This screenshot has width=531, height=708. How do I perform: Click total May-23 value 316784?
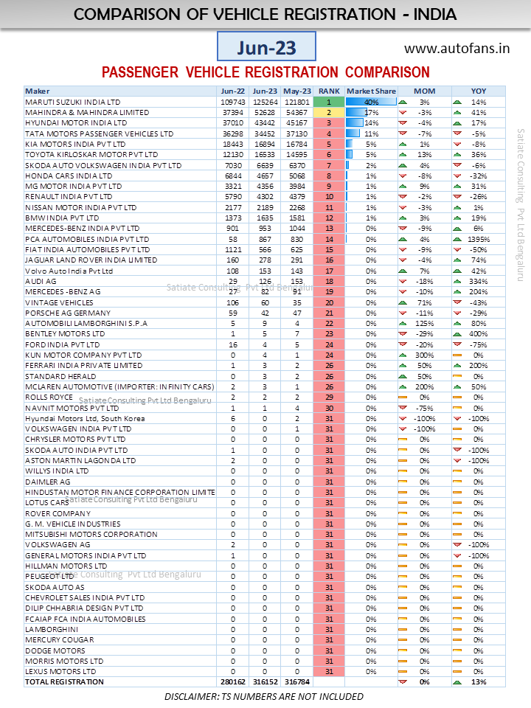297,681
